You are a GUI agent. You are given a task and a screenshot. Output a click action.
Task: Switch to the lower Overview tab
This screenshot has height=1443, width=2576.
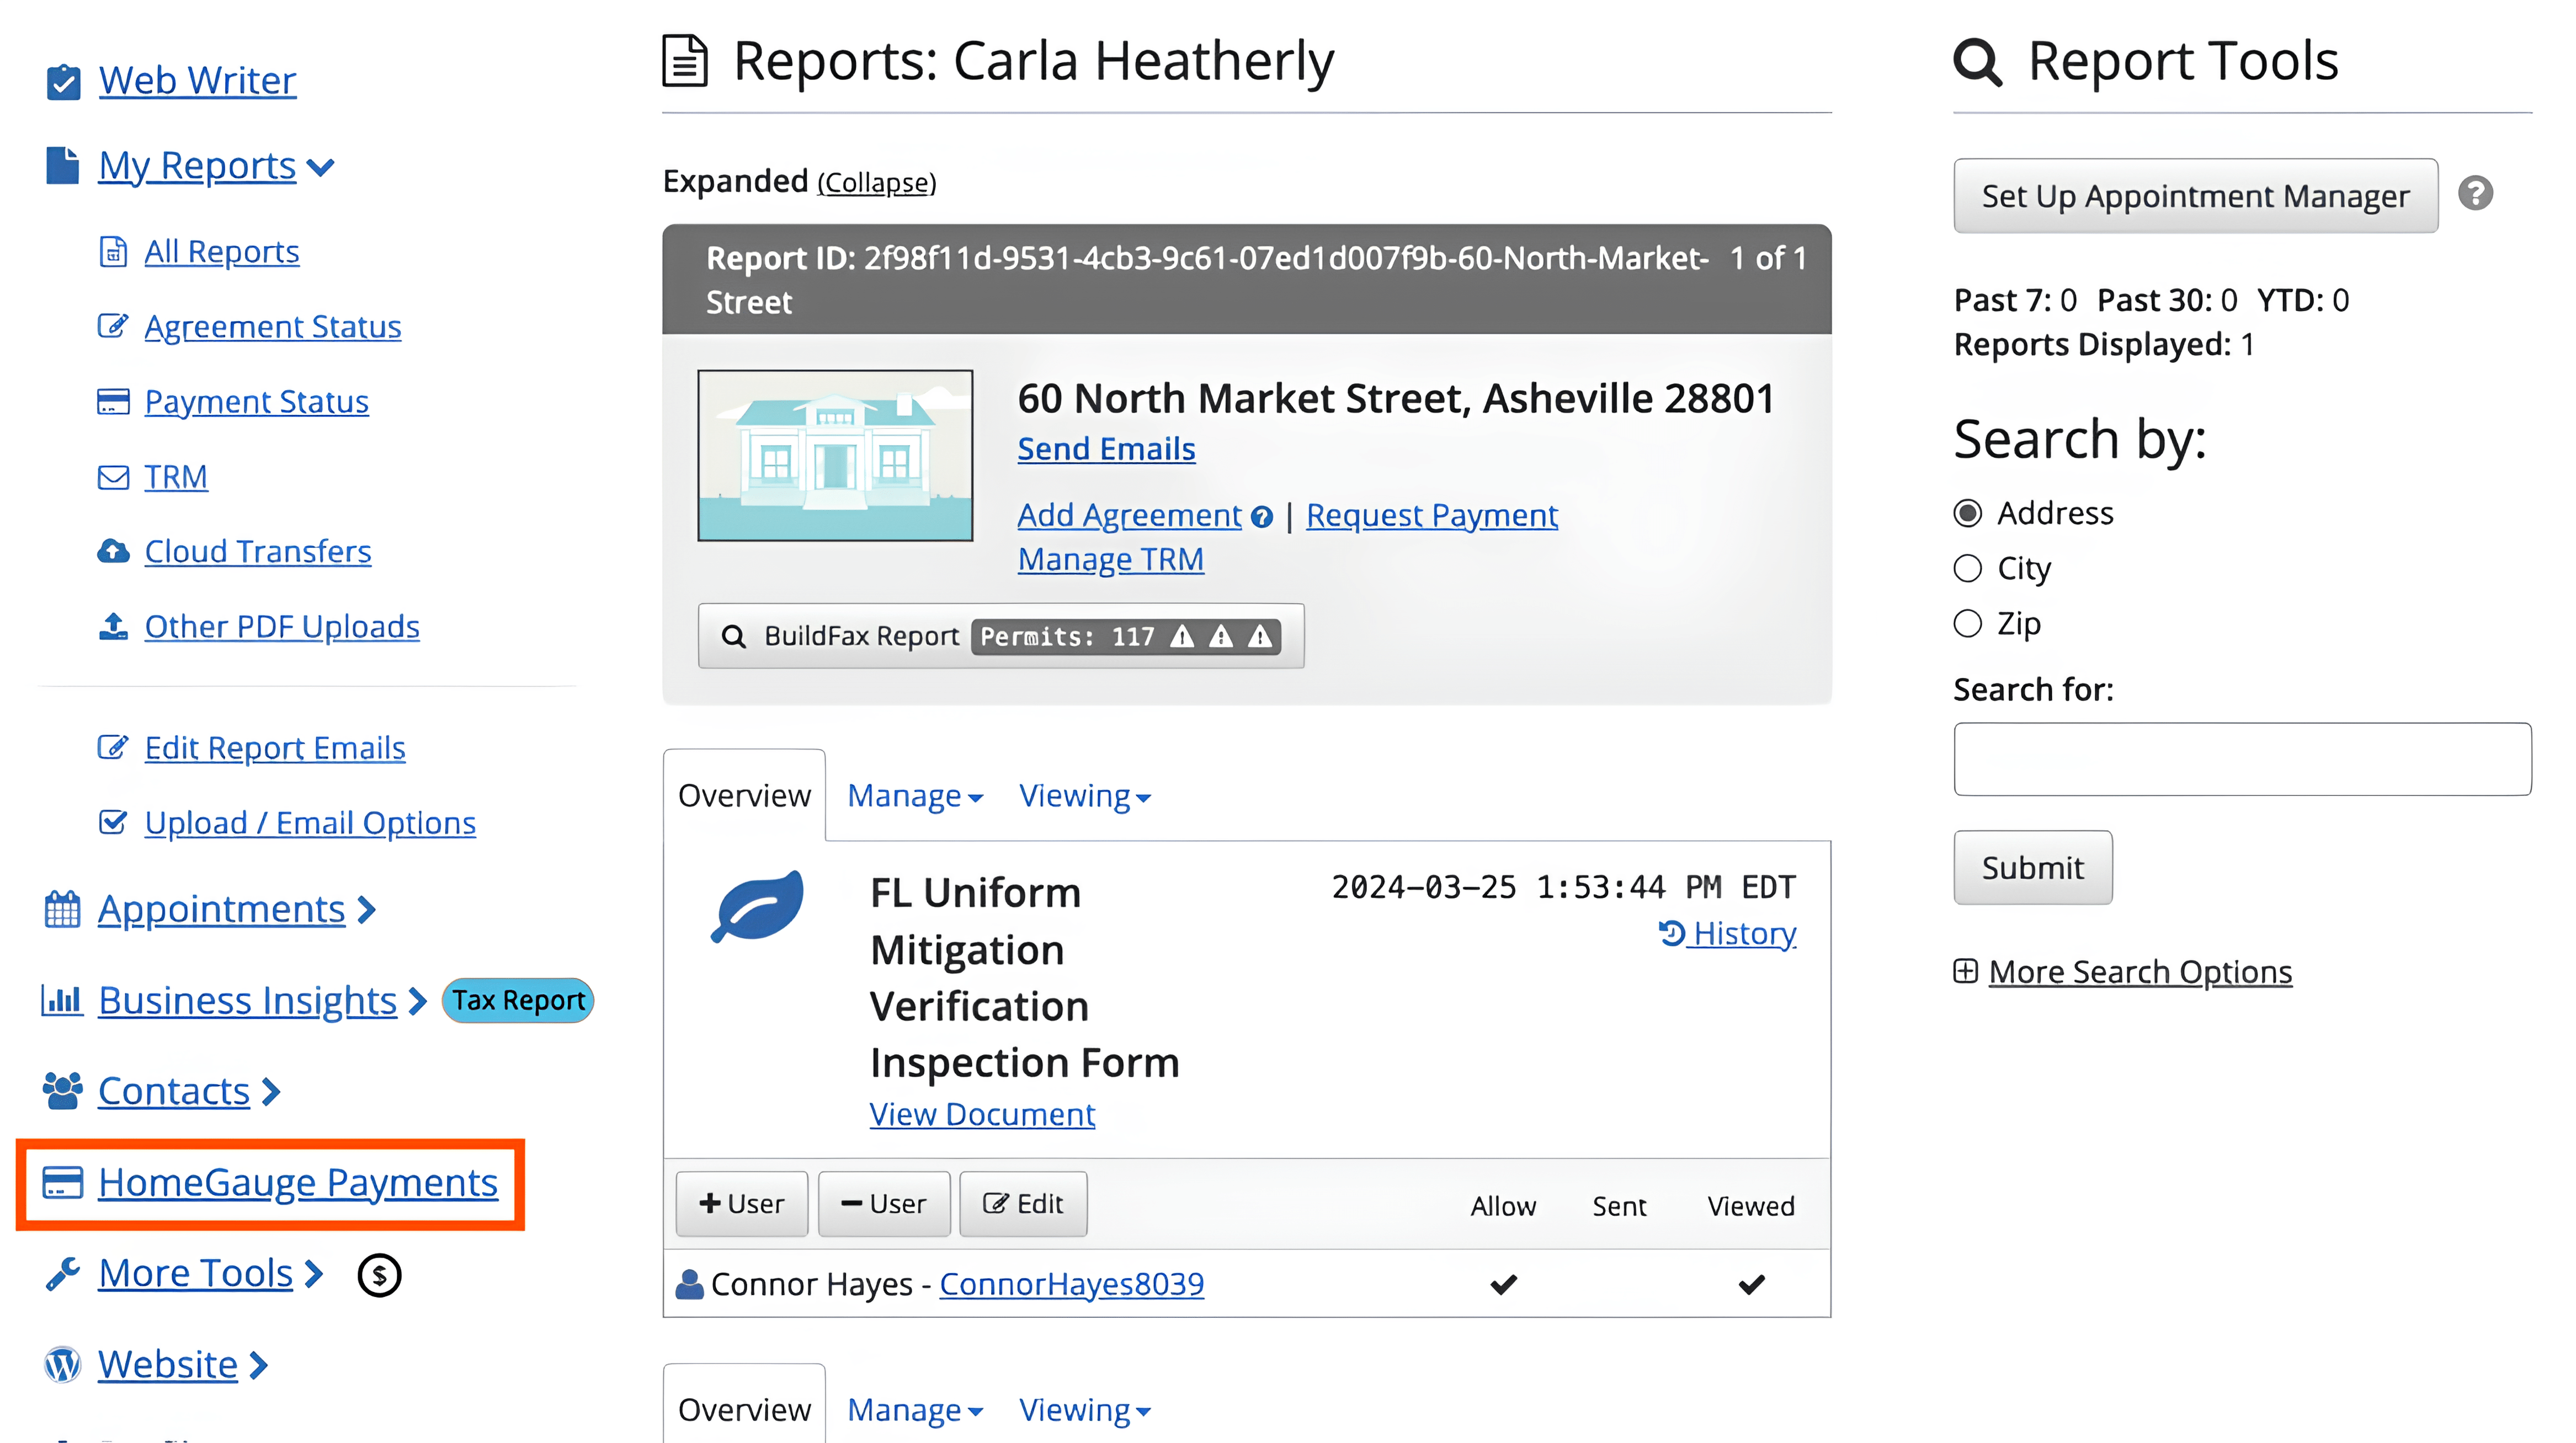click(744, 1404)
